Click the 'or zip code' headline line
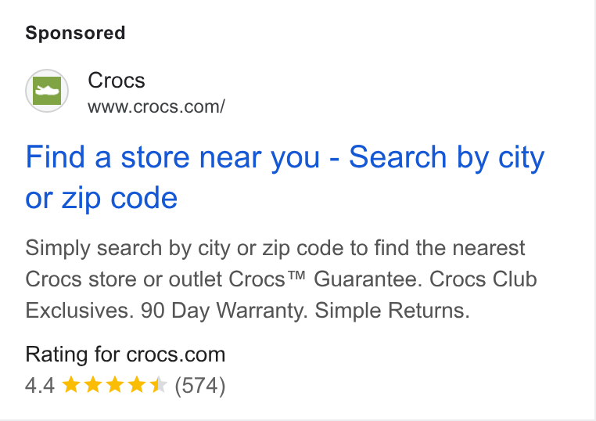This screenshot has height=421, width=596. 101,198
